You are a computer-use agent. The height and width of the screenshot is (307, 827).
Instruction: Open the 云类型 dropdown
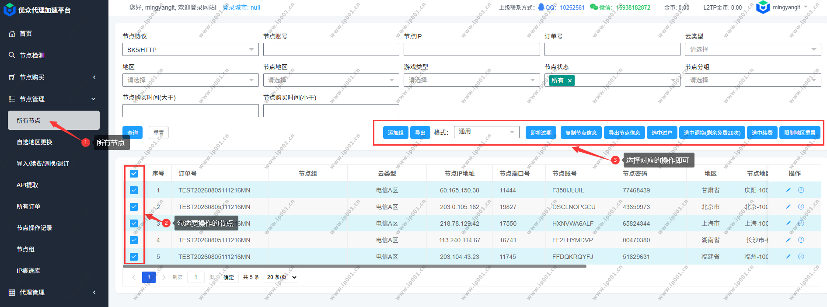[x=753, y=49]
